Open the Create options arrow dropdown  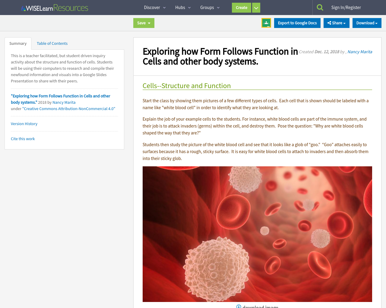[x=256, y=8]
